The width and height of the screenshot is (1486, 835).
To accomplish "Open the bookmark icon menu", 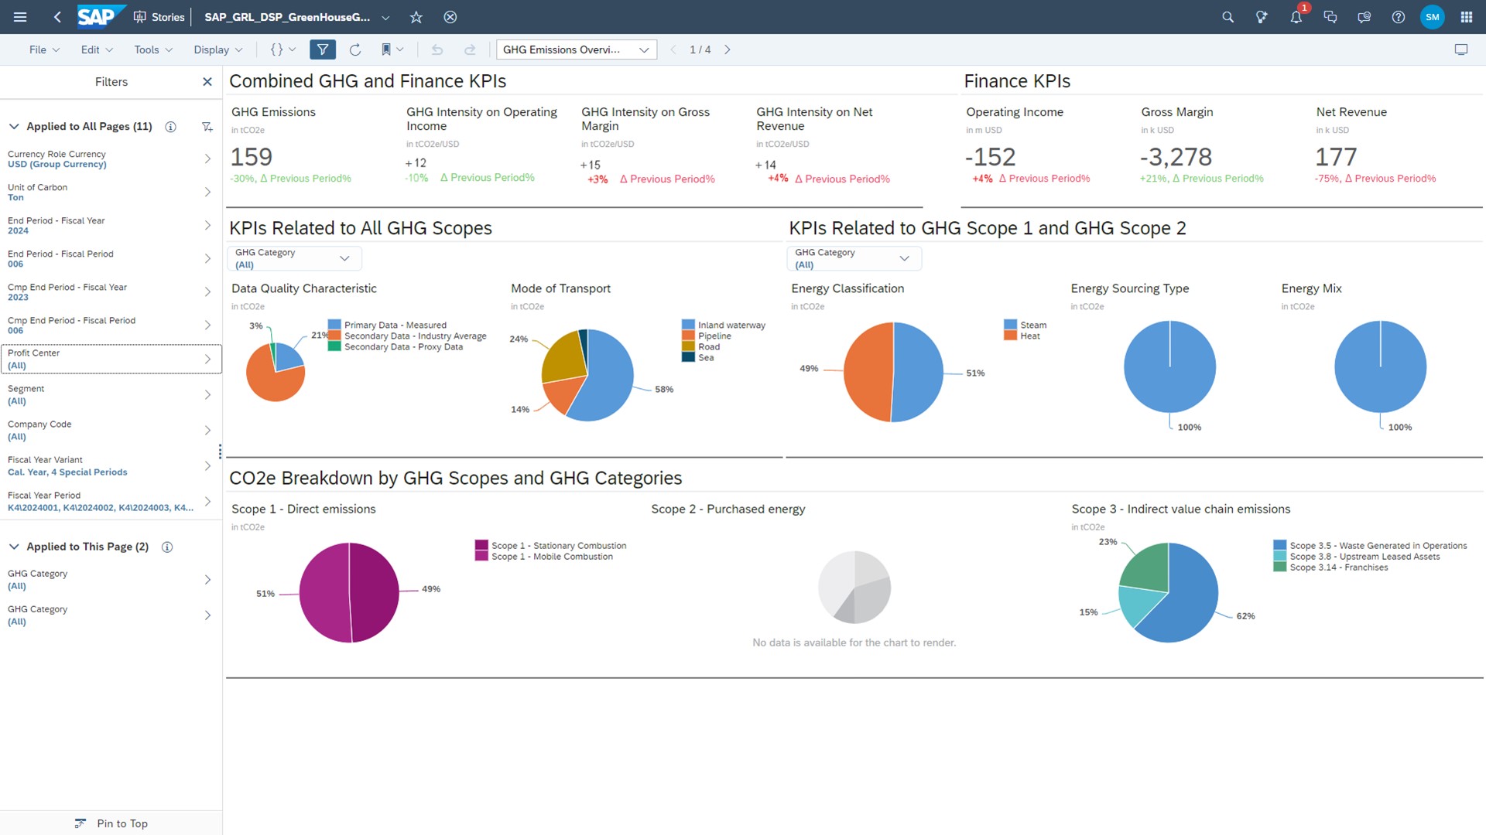I will [392, 49].
